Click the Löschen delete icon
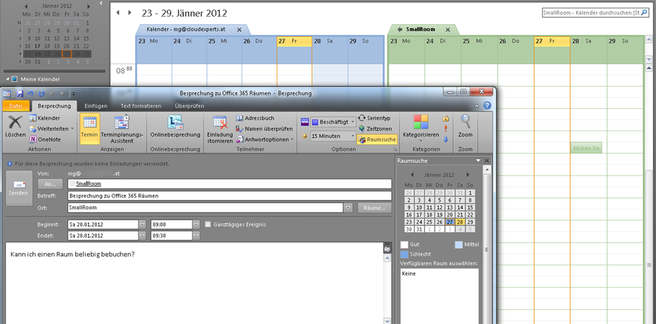 click(15, 124)
